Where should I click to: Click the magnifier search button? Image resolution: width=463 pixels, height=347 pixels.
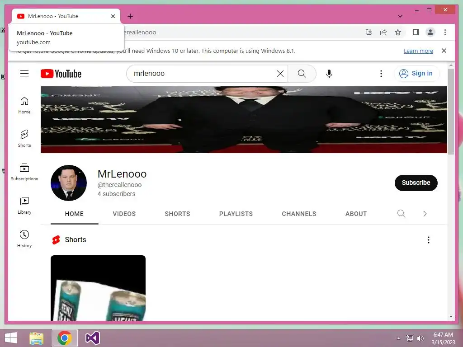(302, 74)
